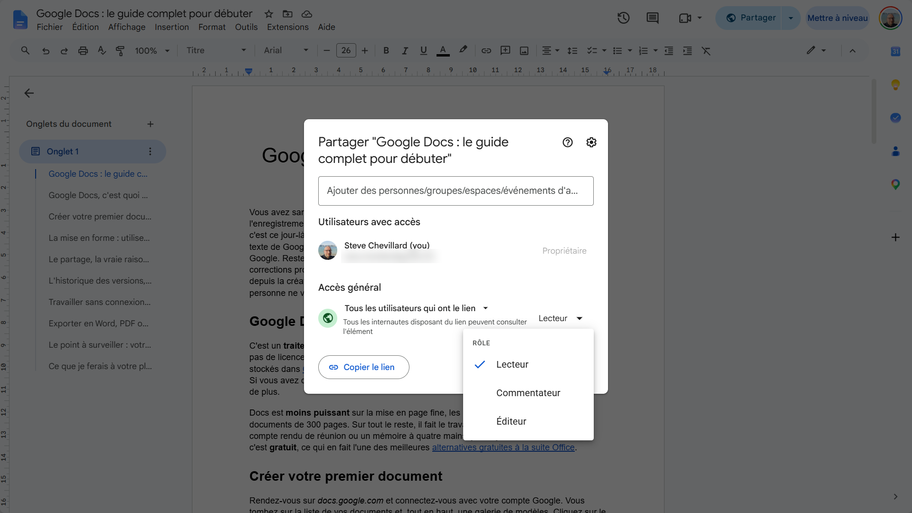Click the Partager button

tap(749, 18)
